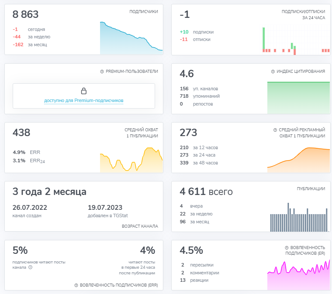332x294 pixels.
Task: Click the padlock icon in Premium box
Action: point(84,91)
